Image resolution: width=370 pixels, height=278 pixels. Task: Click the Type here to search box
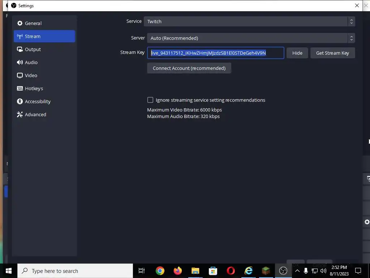(x=75, y=271)
